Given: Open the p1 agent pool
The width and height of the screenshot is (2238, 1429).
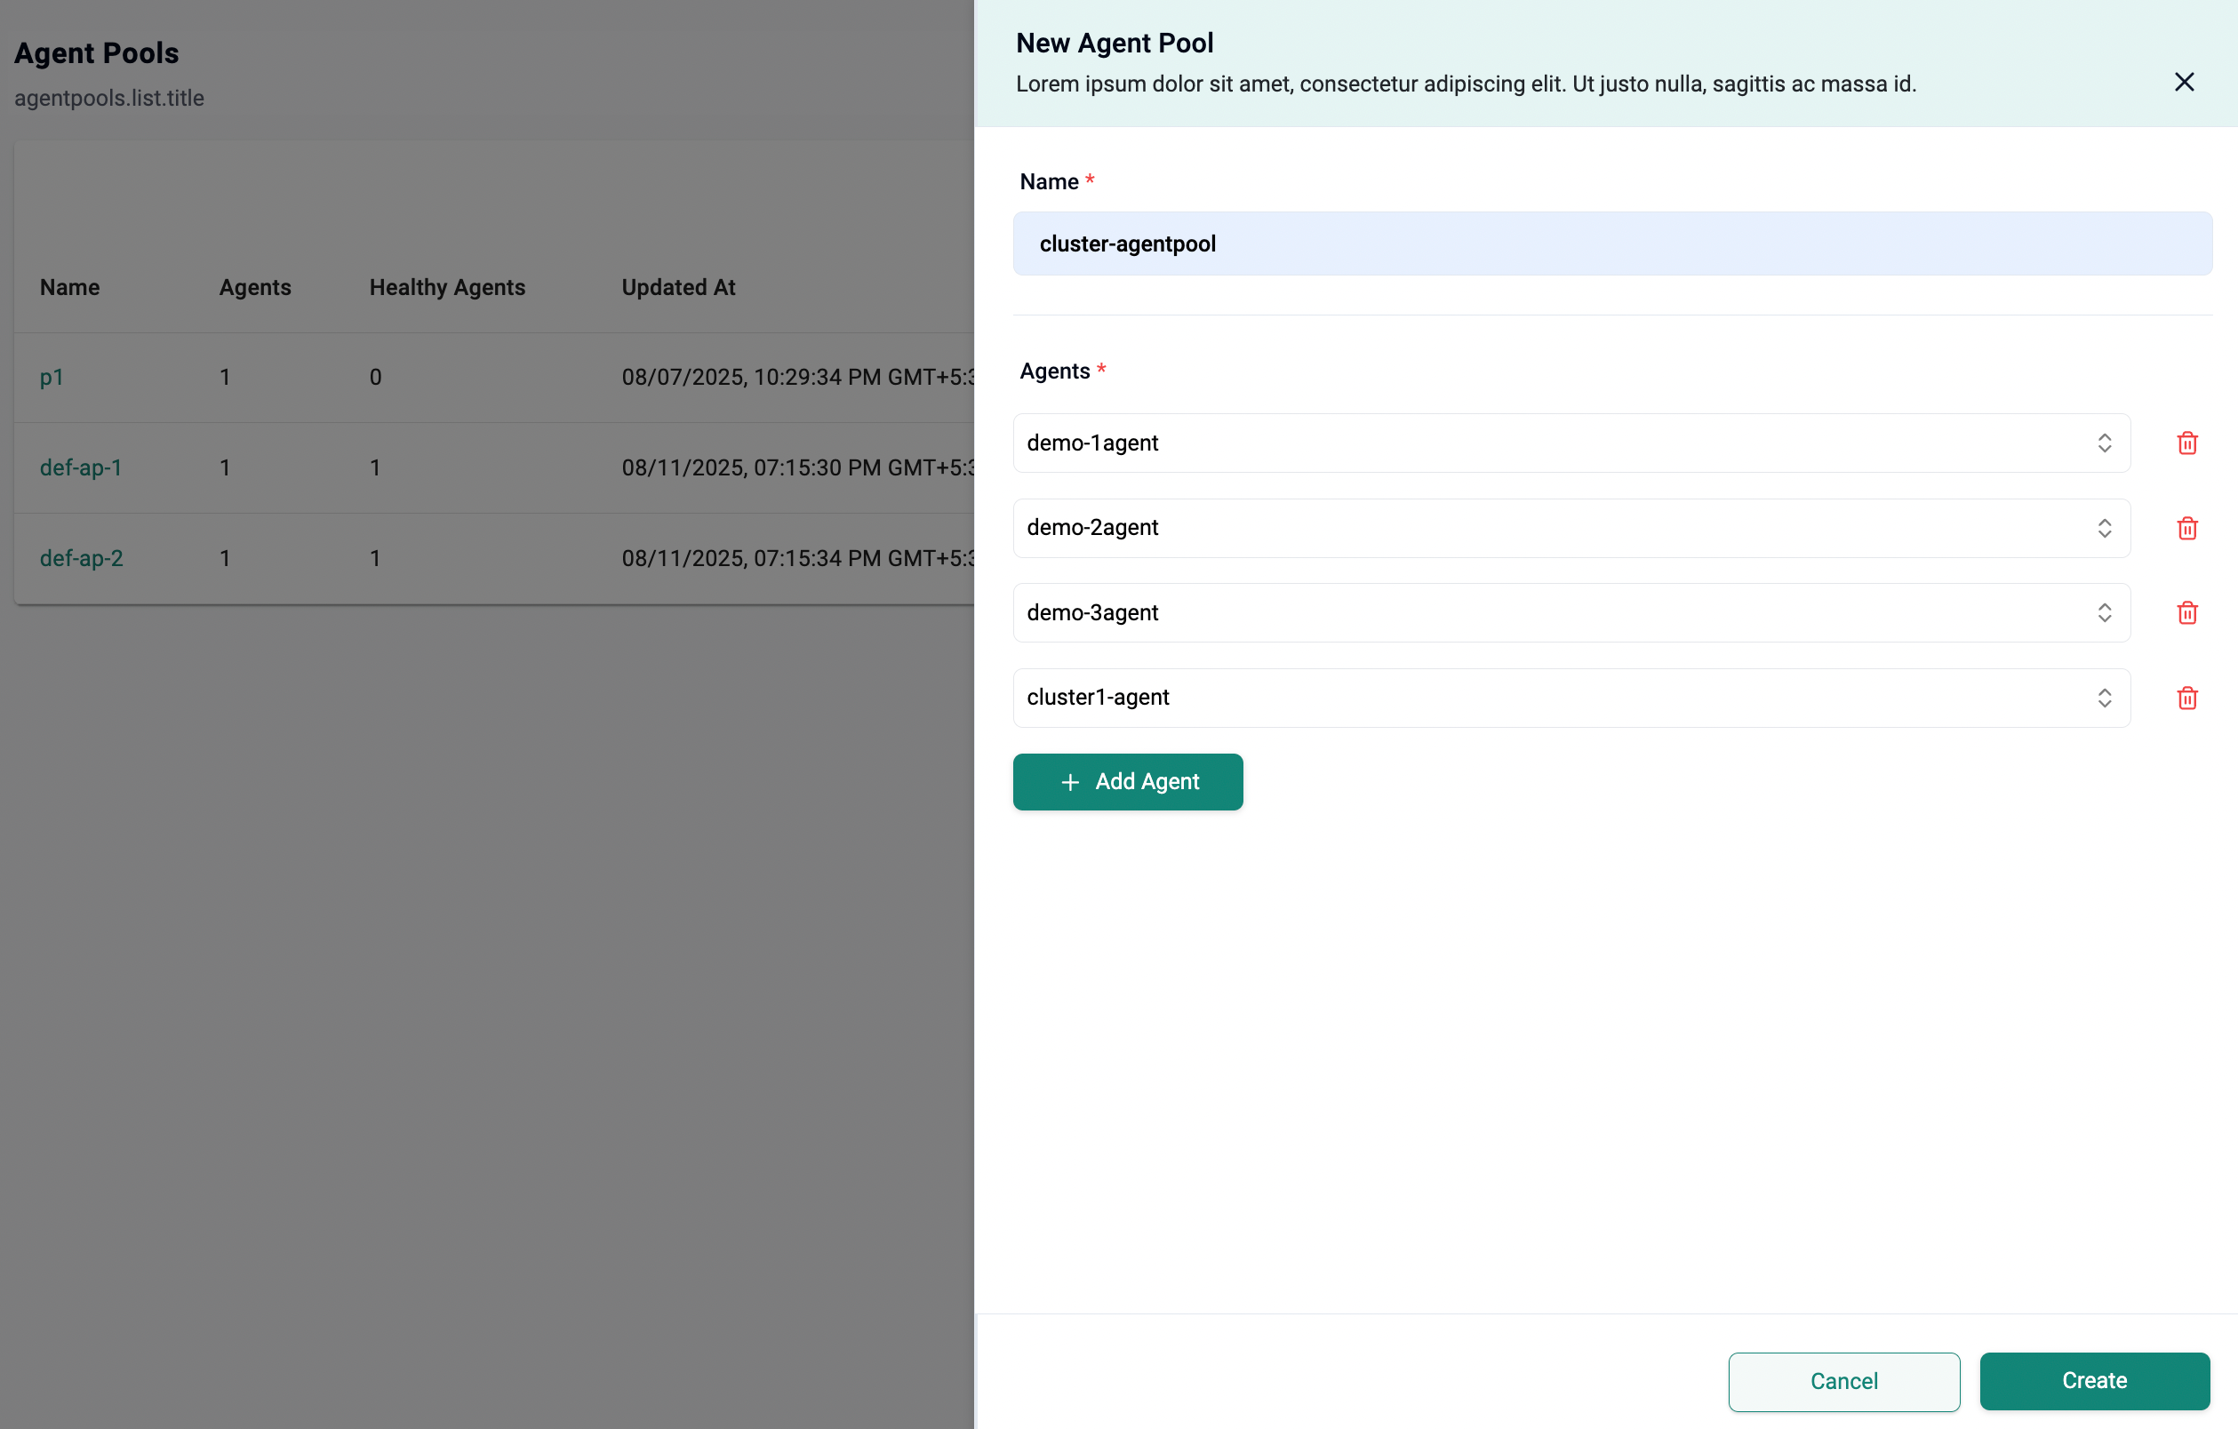Looking at the screenshot, I should coord(52,377).
